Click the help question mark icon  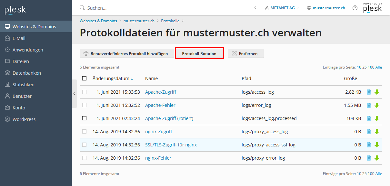click(355, 8)
